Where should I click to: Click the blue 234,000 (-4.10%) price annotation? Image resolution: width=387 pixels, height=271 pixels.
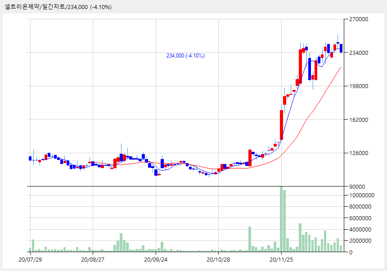pyautogui.click(x=185, y=56)
